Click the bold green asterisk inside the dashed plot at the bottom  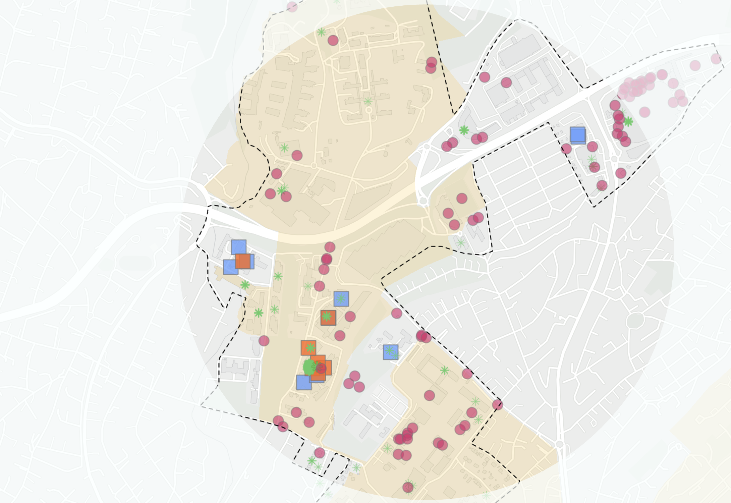(x=312, y=461)
